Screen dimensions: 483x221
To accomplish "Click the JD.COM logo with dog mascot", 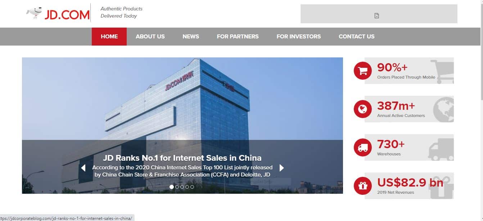I will click(58, 14).
